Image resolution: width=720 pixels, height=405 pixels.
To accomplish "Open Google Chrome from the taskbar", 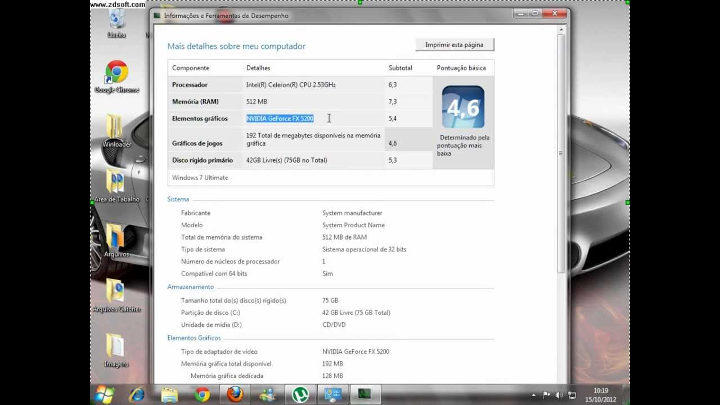I will pos(202,394).
